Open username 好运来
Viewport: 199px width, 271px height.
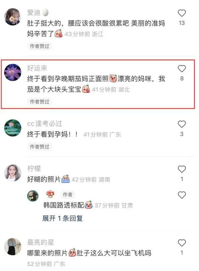click(x=37, y=68)
